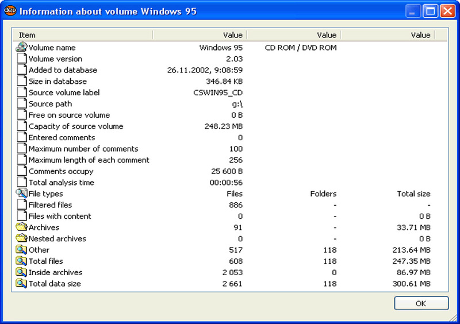Select the Archives row label
Image resolution: width=460 pixels, height=324 pixels.
(44, 227)
